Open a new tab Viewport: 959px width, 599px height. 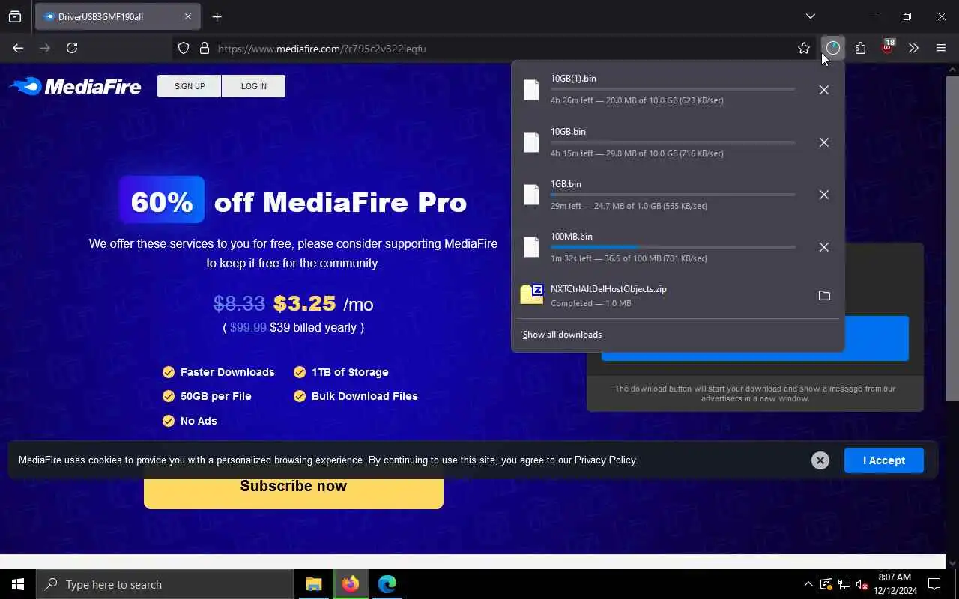pyautogui.click(x=217, y=16)
